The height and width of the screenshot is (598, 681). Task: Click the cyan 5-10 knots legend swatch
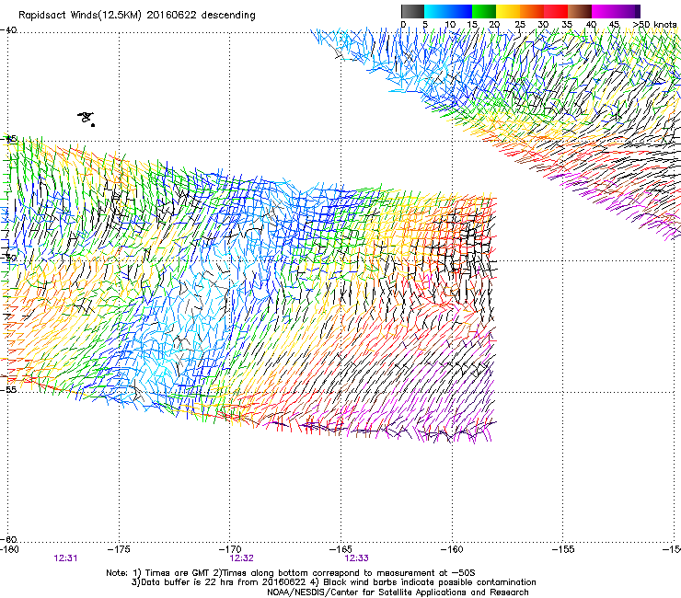[x=436, y=11]
